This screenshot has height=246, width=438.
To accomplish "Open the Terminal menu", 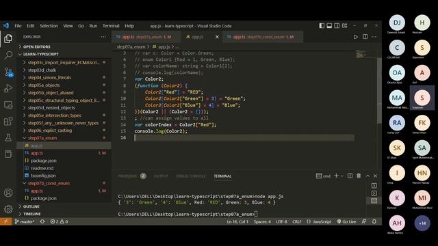I will coord(111,26).
